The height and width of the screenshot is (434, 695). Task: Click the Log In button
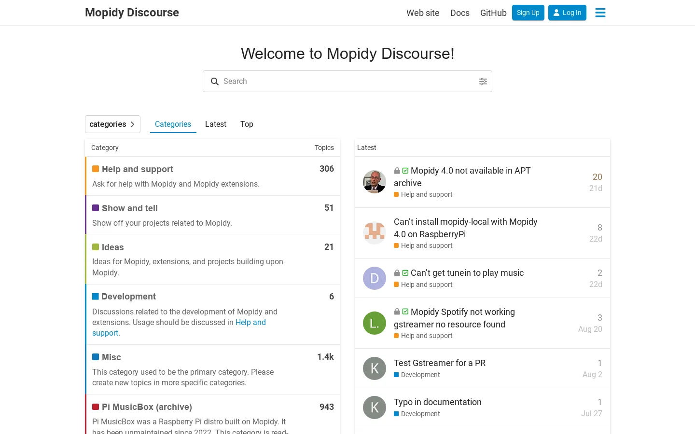click(x=567, y=13)
